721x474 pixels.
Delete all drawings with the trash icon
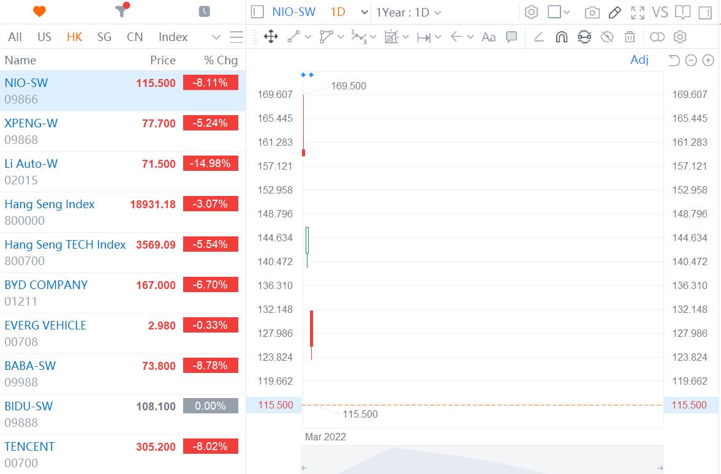(630, 37)
